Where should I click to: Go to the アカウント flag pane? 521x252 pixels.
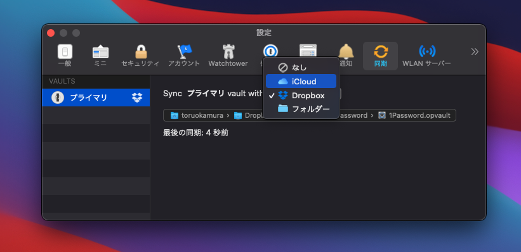coord(184,56)
